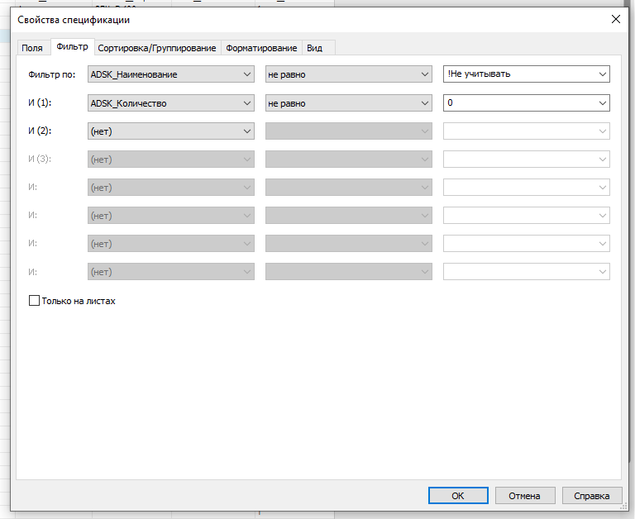Select the Вид tab
The width and height of the screenshot is (635, 519).
click(x=314, y=48)
